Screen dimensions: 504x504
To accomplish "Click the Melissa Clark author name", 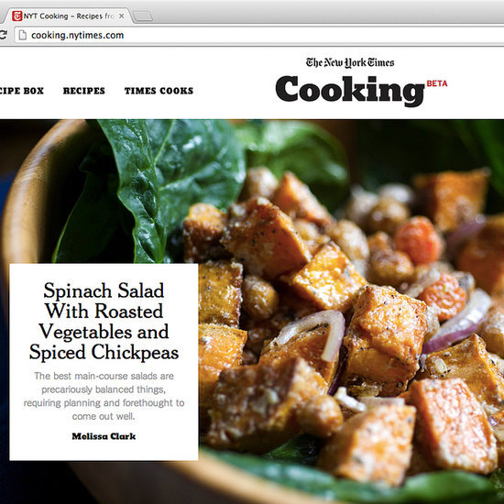I will click(x=104, y=436).
